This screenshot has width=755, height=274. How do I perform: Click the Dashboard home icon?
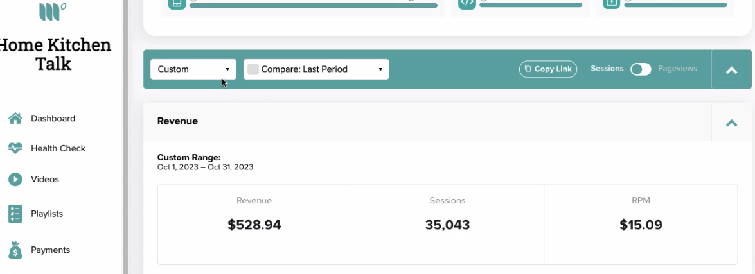pyautogui.click(x=15, y=118)
